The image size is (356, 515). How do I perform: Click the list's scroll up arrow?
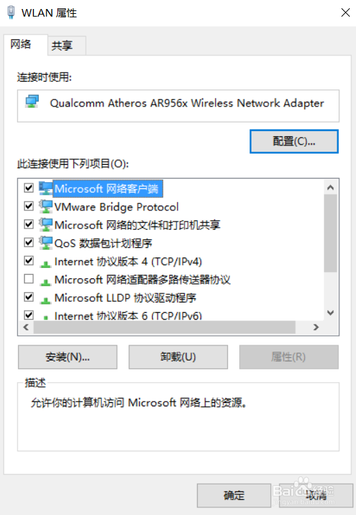point(330,188)
